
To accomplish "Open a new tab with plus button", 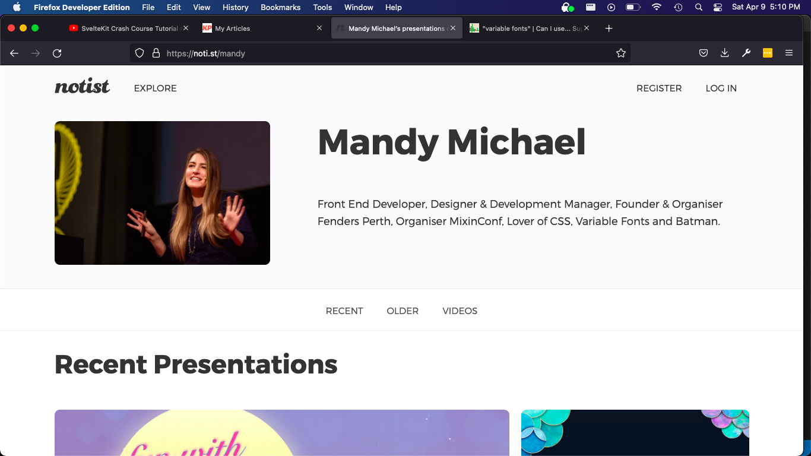I will tap(609, 28).
